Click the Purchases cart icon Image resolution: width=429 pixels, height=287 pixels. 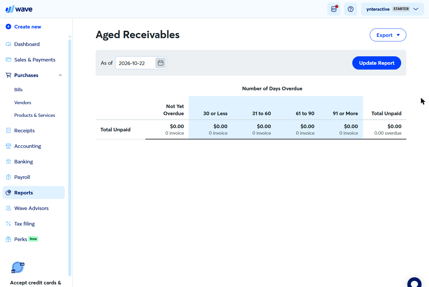tap(8, 75)
